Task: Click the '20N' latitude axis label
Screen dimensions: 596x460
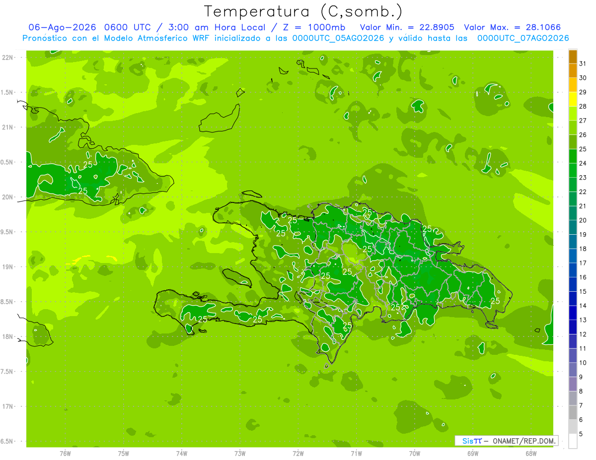Action: [x=8, y=197]
